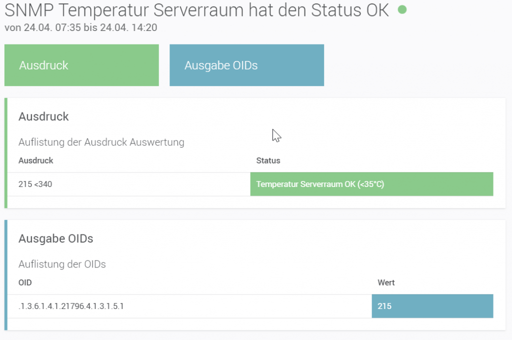512x340 pixels.
Task: Click the green Temperatur Serverraum OK status cell
Action: pos(371,184)
